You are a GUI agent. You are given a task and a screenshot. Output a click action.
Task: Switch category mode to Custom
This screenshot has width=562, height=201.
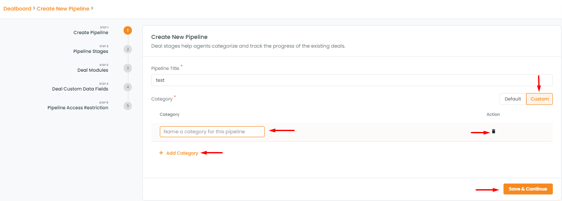(540, 99)
